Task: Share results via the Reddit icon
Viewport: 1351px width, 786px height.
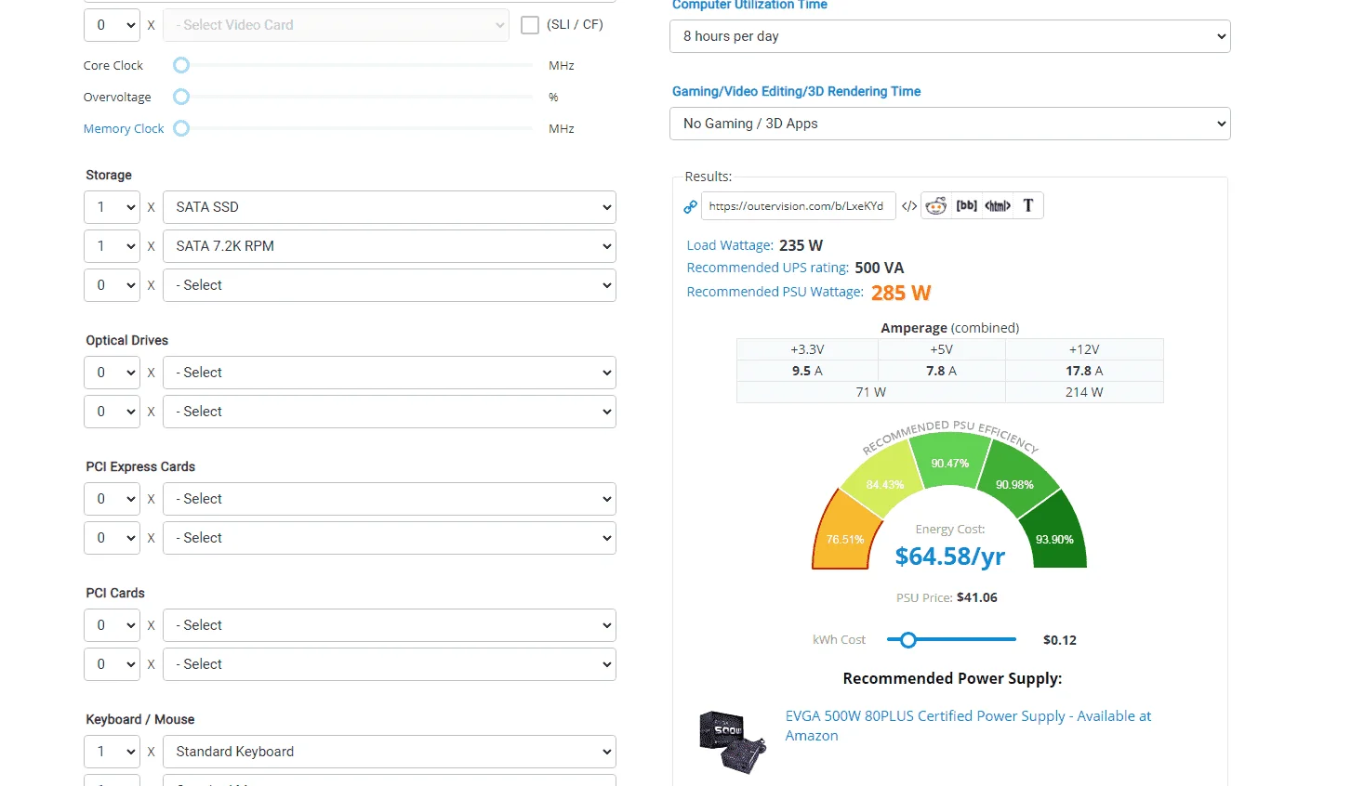Action: click(x=936, y=206)
